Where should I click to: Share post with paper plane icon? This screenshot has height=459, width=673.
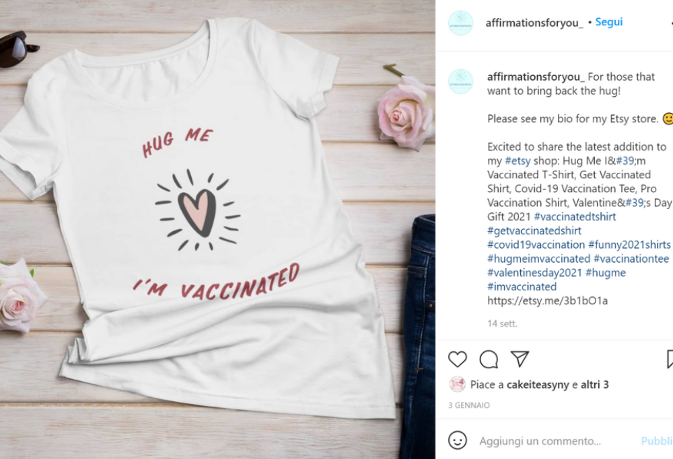coord(520,359)
